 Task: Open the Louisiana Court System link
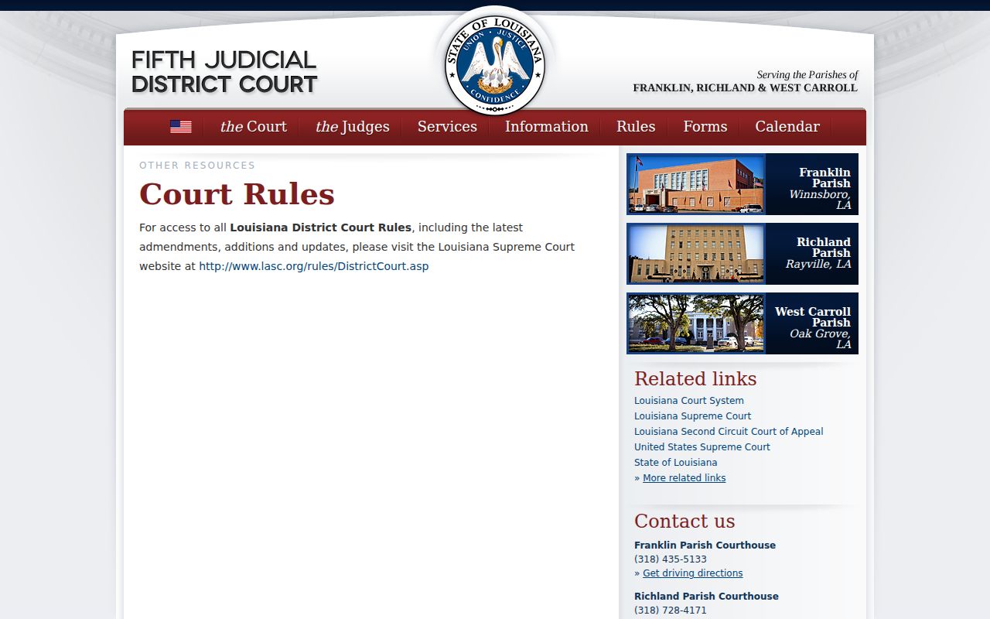[x=689, y=401]
